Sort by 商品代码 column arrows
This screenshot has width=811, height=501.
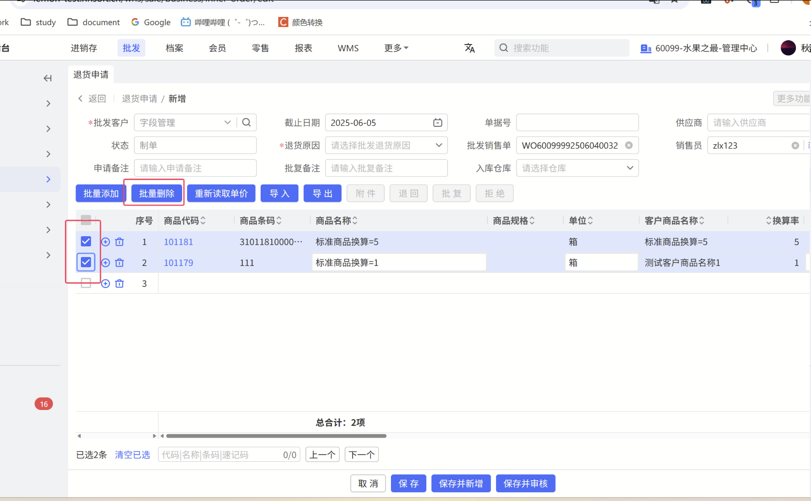click(203, 221)
